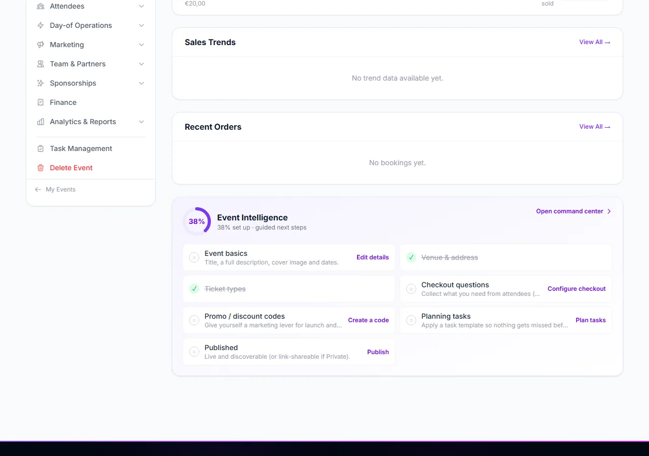Click the Recent Orders heading
This screenshot has width=649, height=456.
(x=213, y=127)
